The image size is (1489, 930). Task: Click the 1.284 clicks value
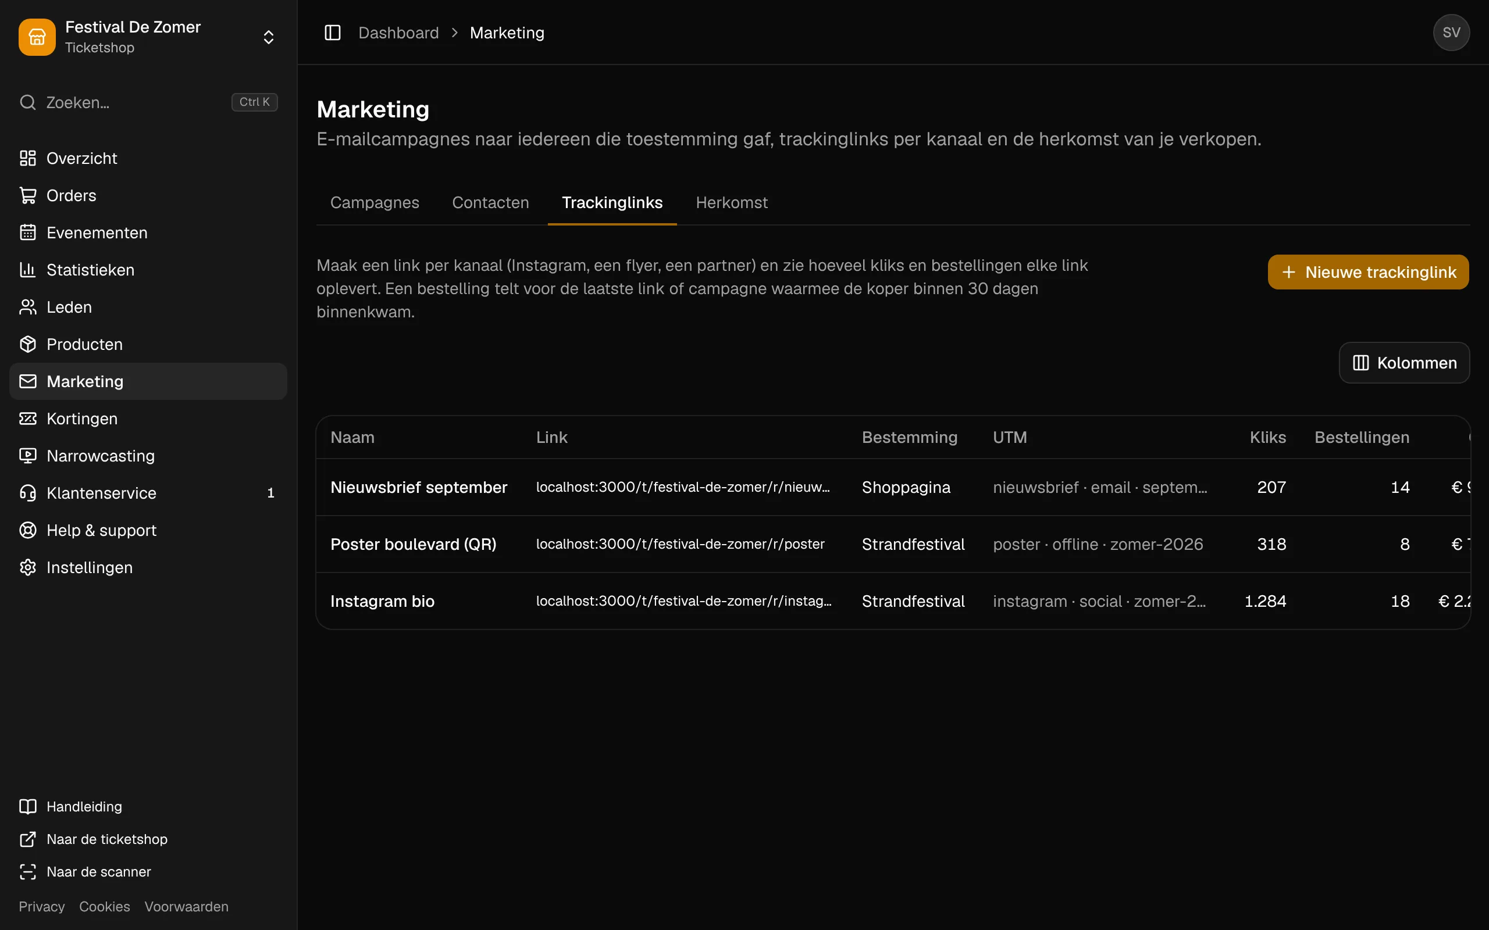point(1265,601)
